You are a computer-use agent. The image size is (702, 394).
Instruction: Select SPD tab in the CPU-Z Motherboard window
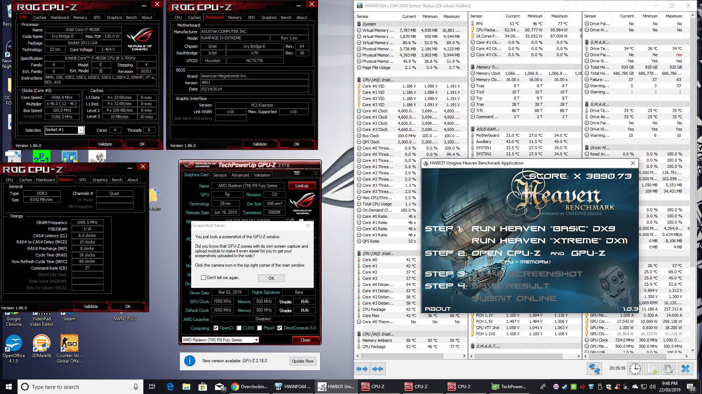pos(252,18)
